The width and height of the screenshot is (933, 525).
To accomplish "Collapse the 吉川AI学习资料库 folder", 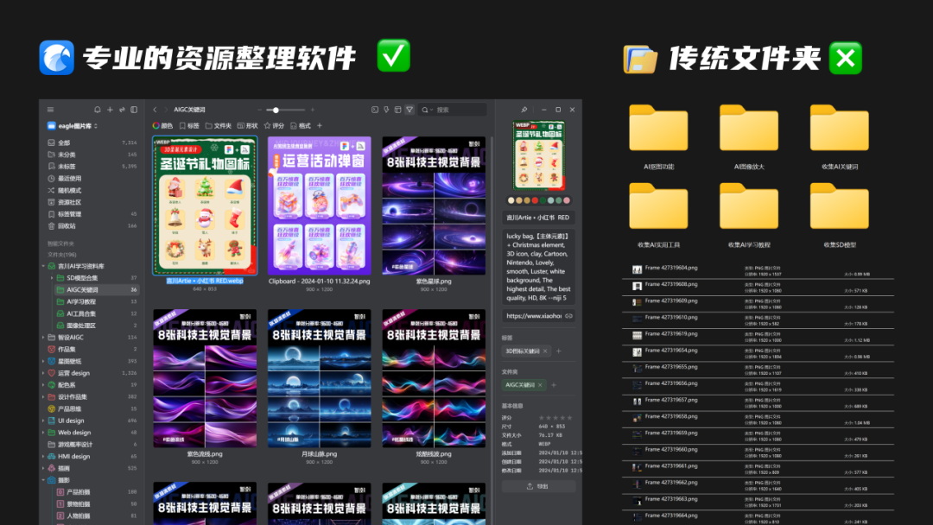I will (x=43, y=266).
